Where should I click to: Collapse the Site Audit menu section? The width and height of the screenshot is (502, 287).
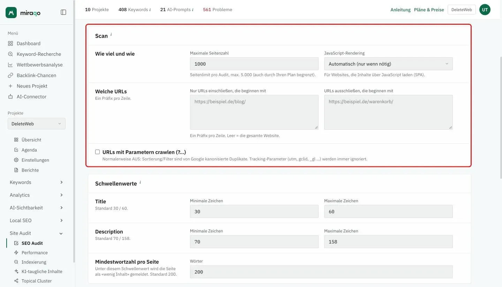[37, 233]
